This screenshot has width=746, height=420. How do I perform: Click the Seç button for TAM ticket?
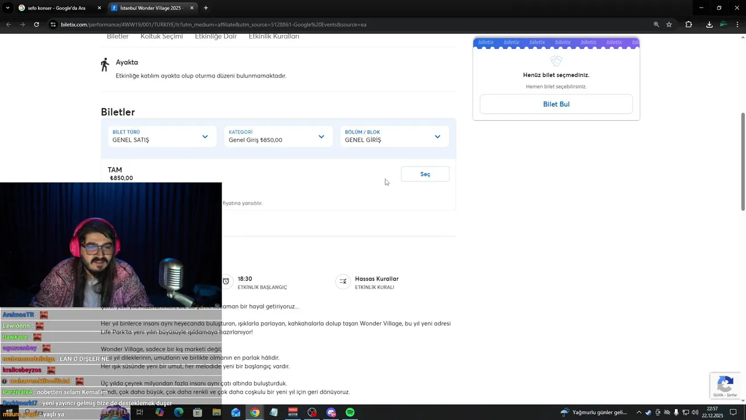425,174
